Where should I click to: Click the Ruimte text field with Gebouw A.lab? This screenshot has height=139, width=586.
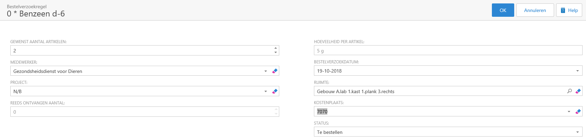(x=436, y=91)
